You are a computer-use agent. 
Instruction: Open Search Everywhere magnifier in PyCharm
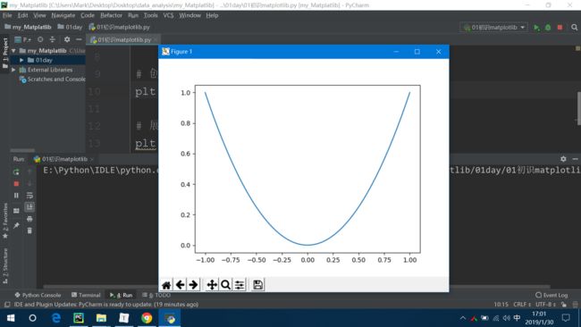[x=575, y=28]
